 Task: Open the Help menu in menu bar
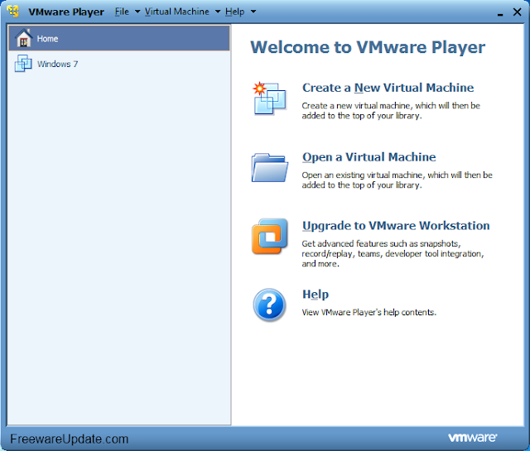(234, 12)
